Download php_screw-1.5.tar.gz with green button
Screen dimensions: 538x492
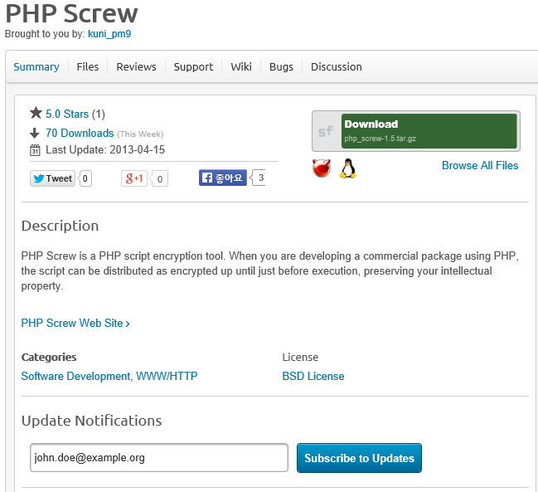pos(429,131)
